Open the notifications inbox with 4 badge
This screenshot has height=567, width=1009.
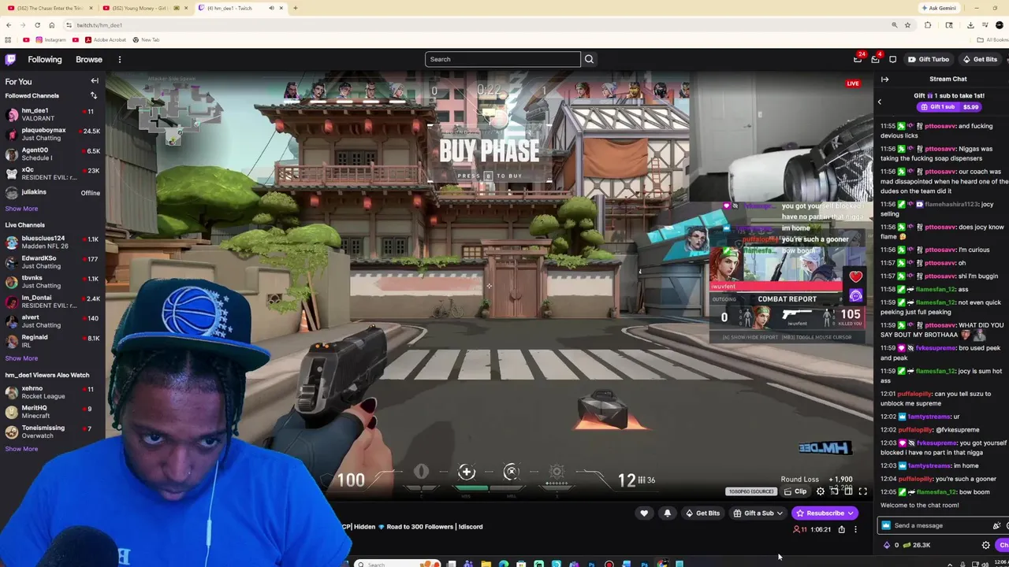[875, 59]
